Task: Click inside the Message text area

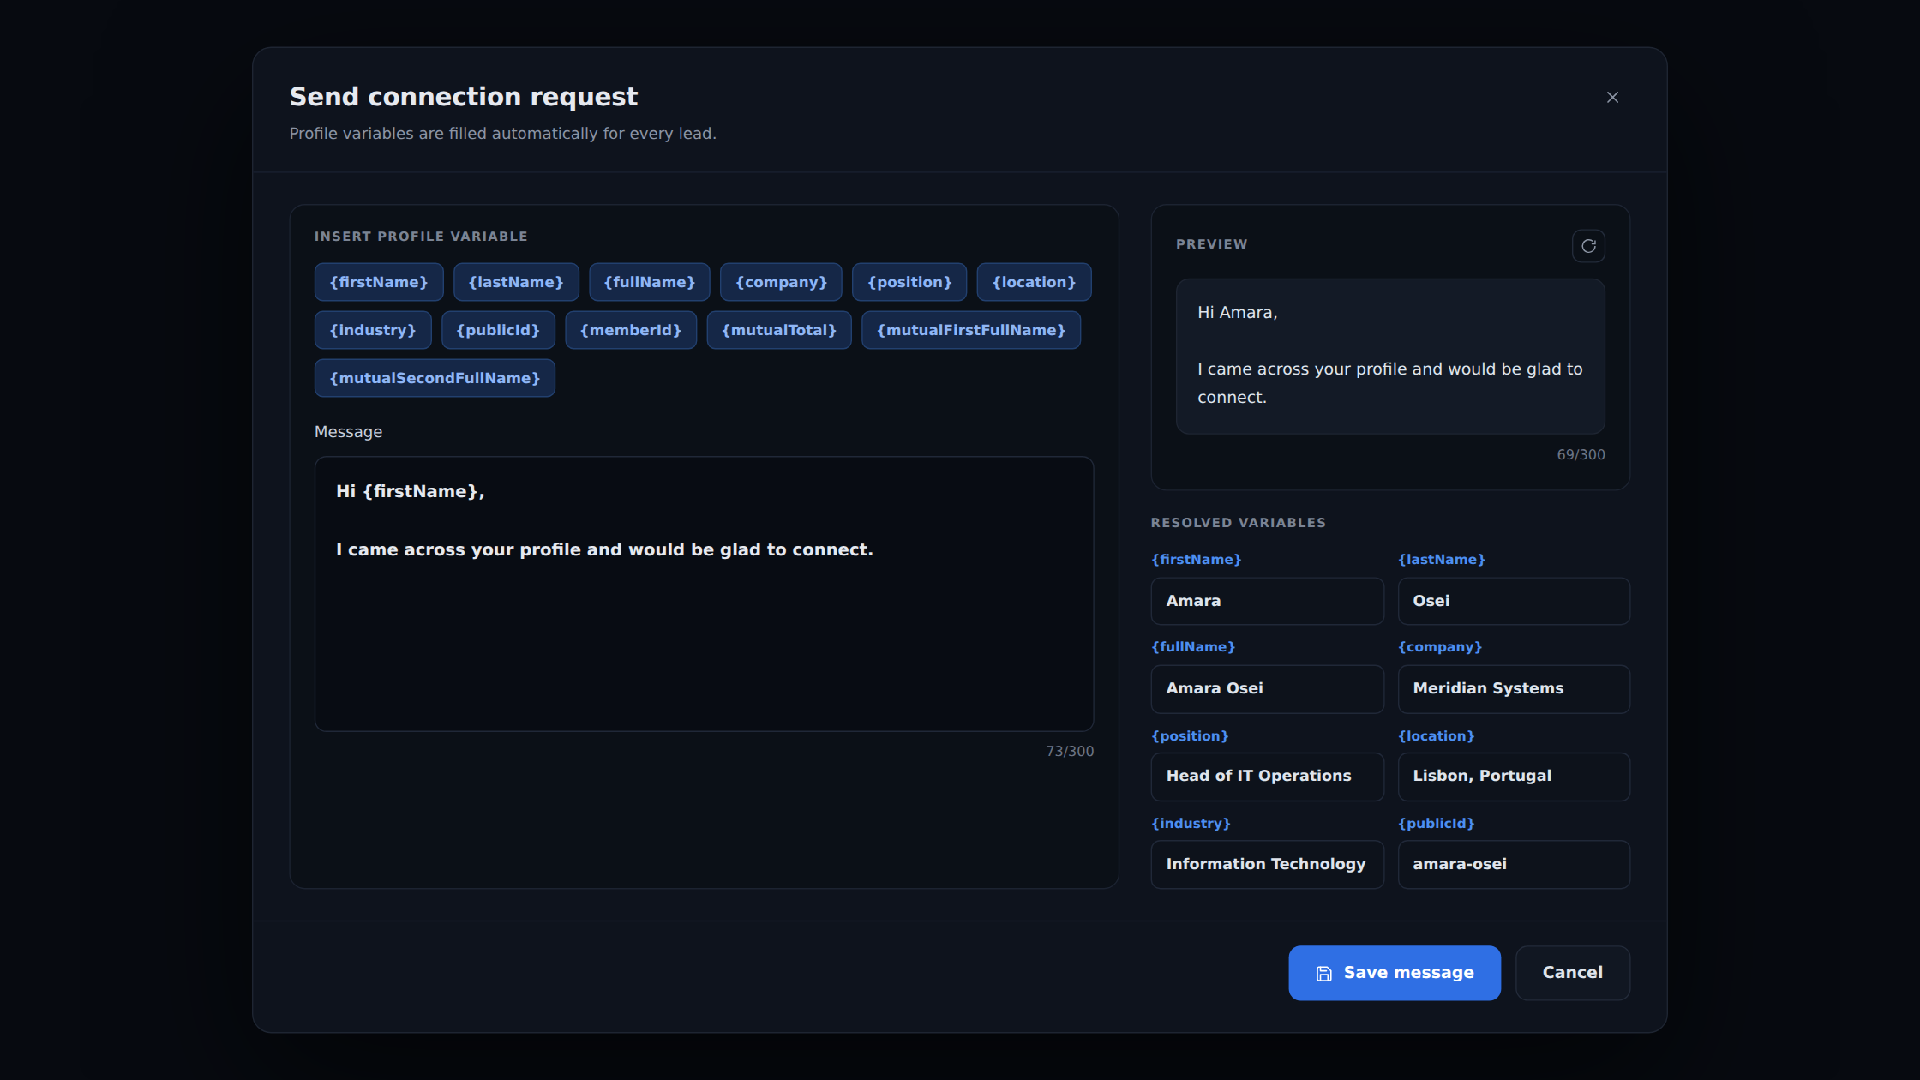Action: [704, 594]
